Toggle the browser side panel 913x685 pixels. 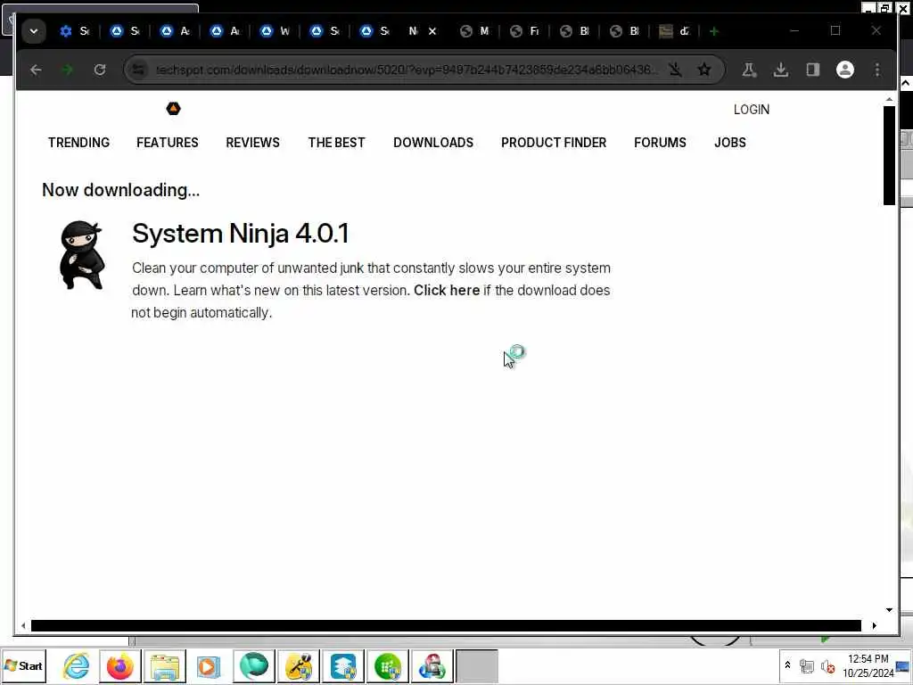point(813,70)
